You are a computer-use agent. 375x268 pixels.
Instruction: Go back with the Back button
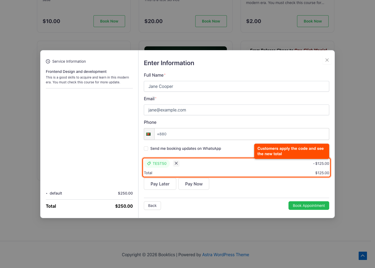coord(152,206)
